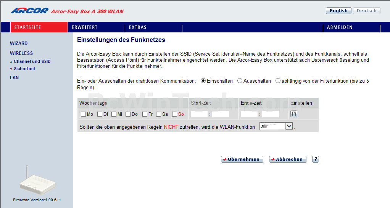Click the Übernehmen button

click(242, 159)
